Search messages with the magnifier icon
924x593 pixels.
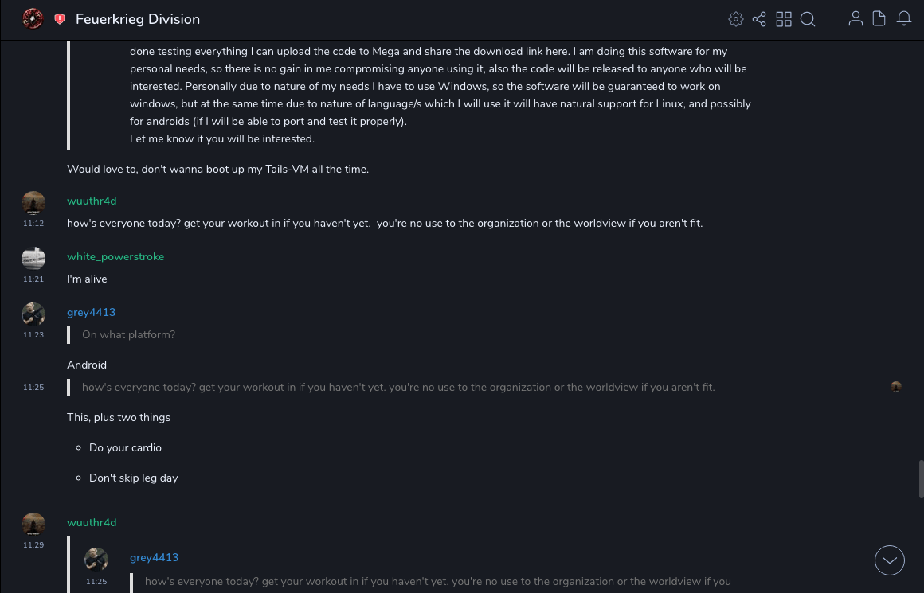pyautogui.click(x=808, y=19)
